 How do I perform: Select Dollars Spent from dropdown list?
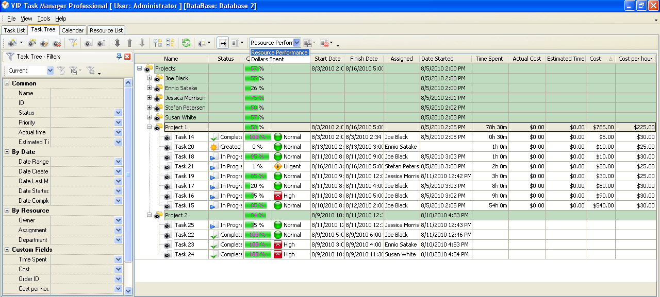point(267,59)
